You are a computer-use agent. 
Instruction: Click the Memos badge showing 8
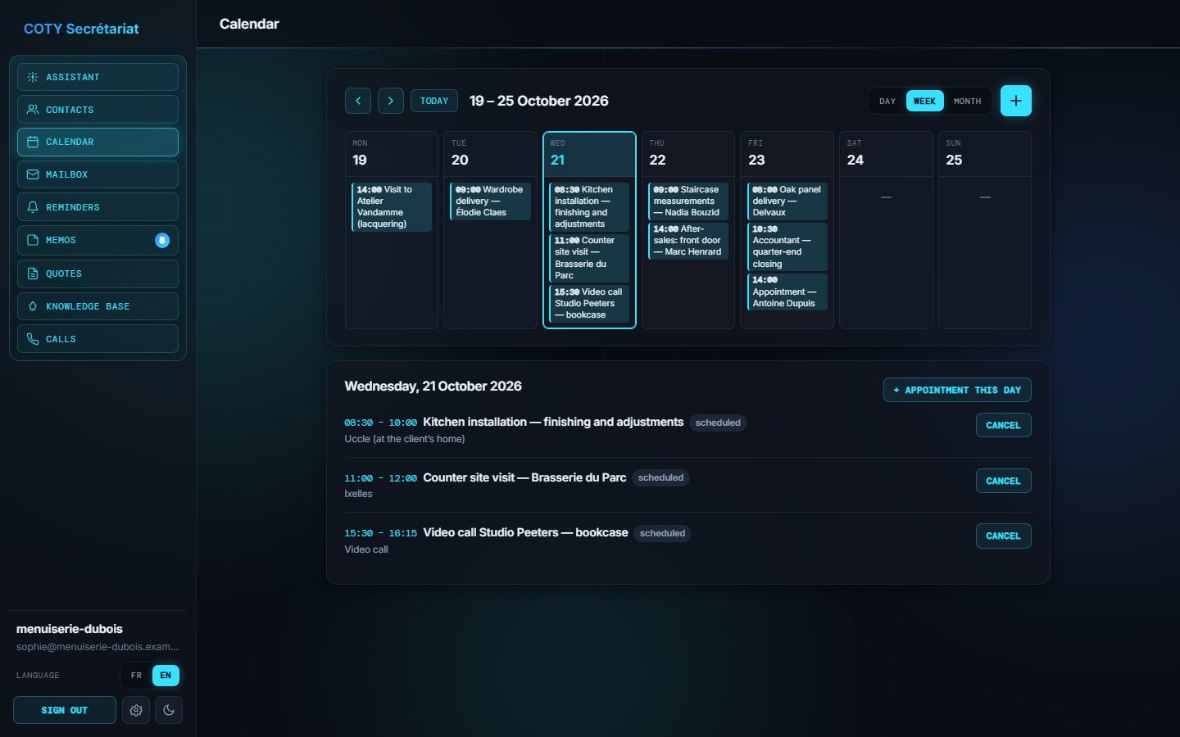pyautogui.click(x=162, y=241)
